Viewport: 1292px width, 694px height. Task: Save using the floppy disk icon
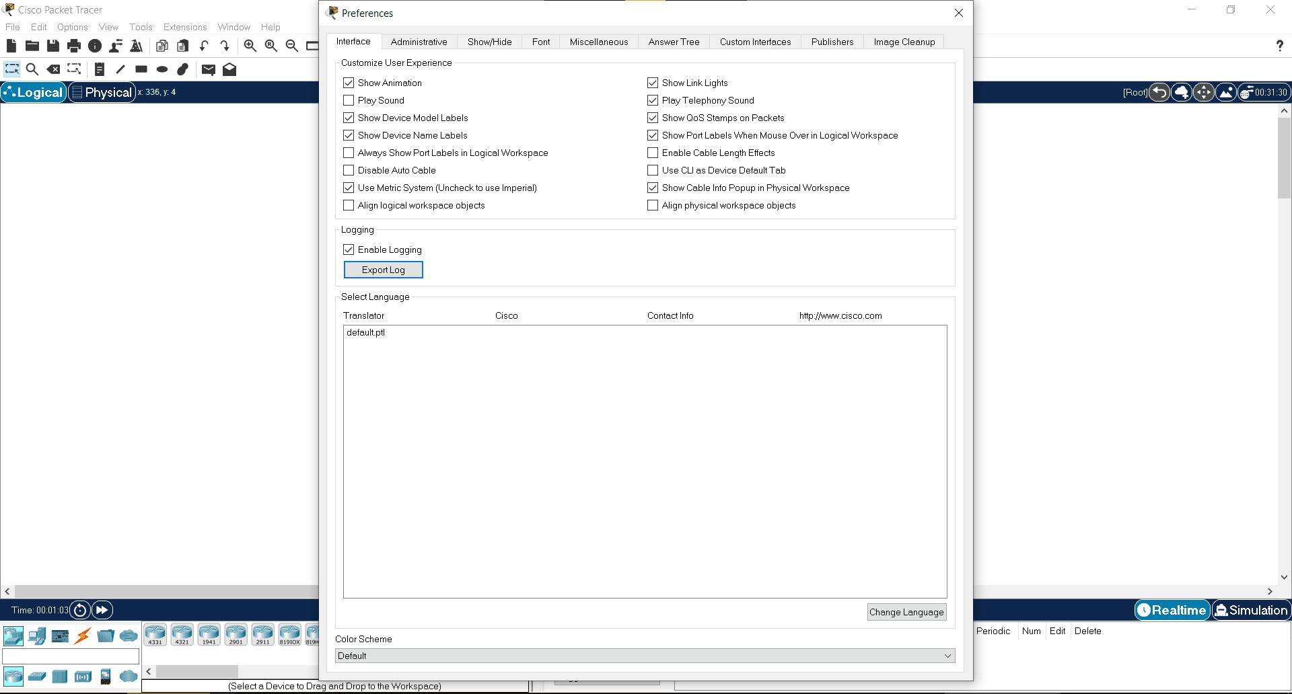(x=53, y=46)
